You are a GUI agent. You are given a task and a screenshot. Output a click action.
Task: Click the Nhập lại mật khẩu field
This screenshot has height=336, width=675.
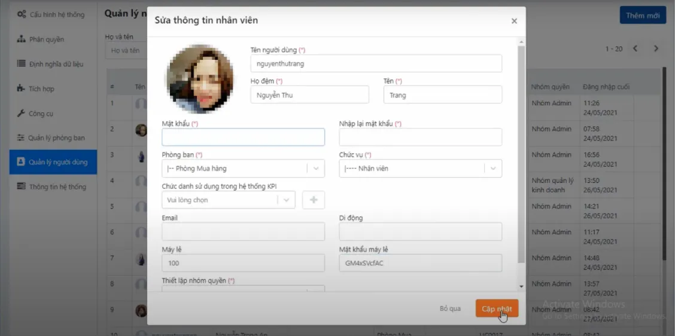(x=421, y=138)
